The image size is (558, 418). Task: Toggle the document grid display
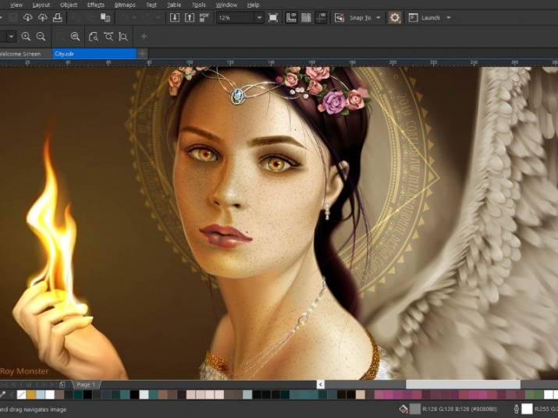click(x=306, y=18)
